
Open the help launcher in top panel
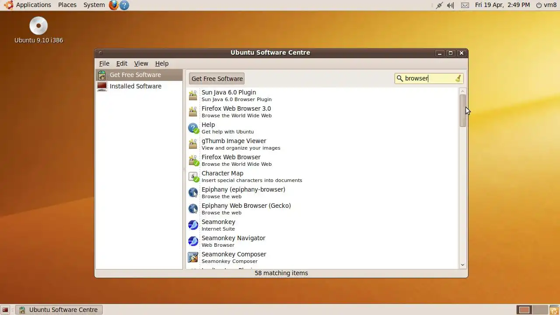[x=124, y=5]
